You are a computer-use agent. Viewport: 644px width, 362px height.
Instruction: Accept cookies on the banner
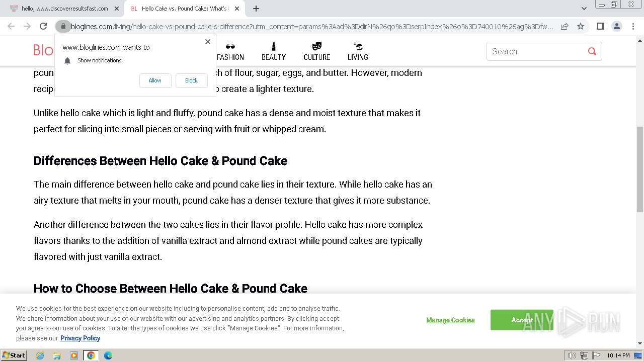click(x=521, y=320)
